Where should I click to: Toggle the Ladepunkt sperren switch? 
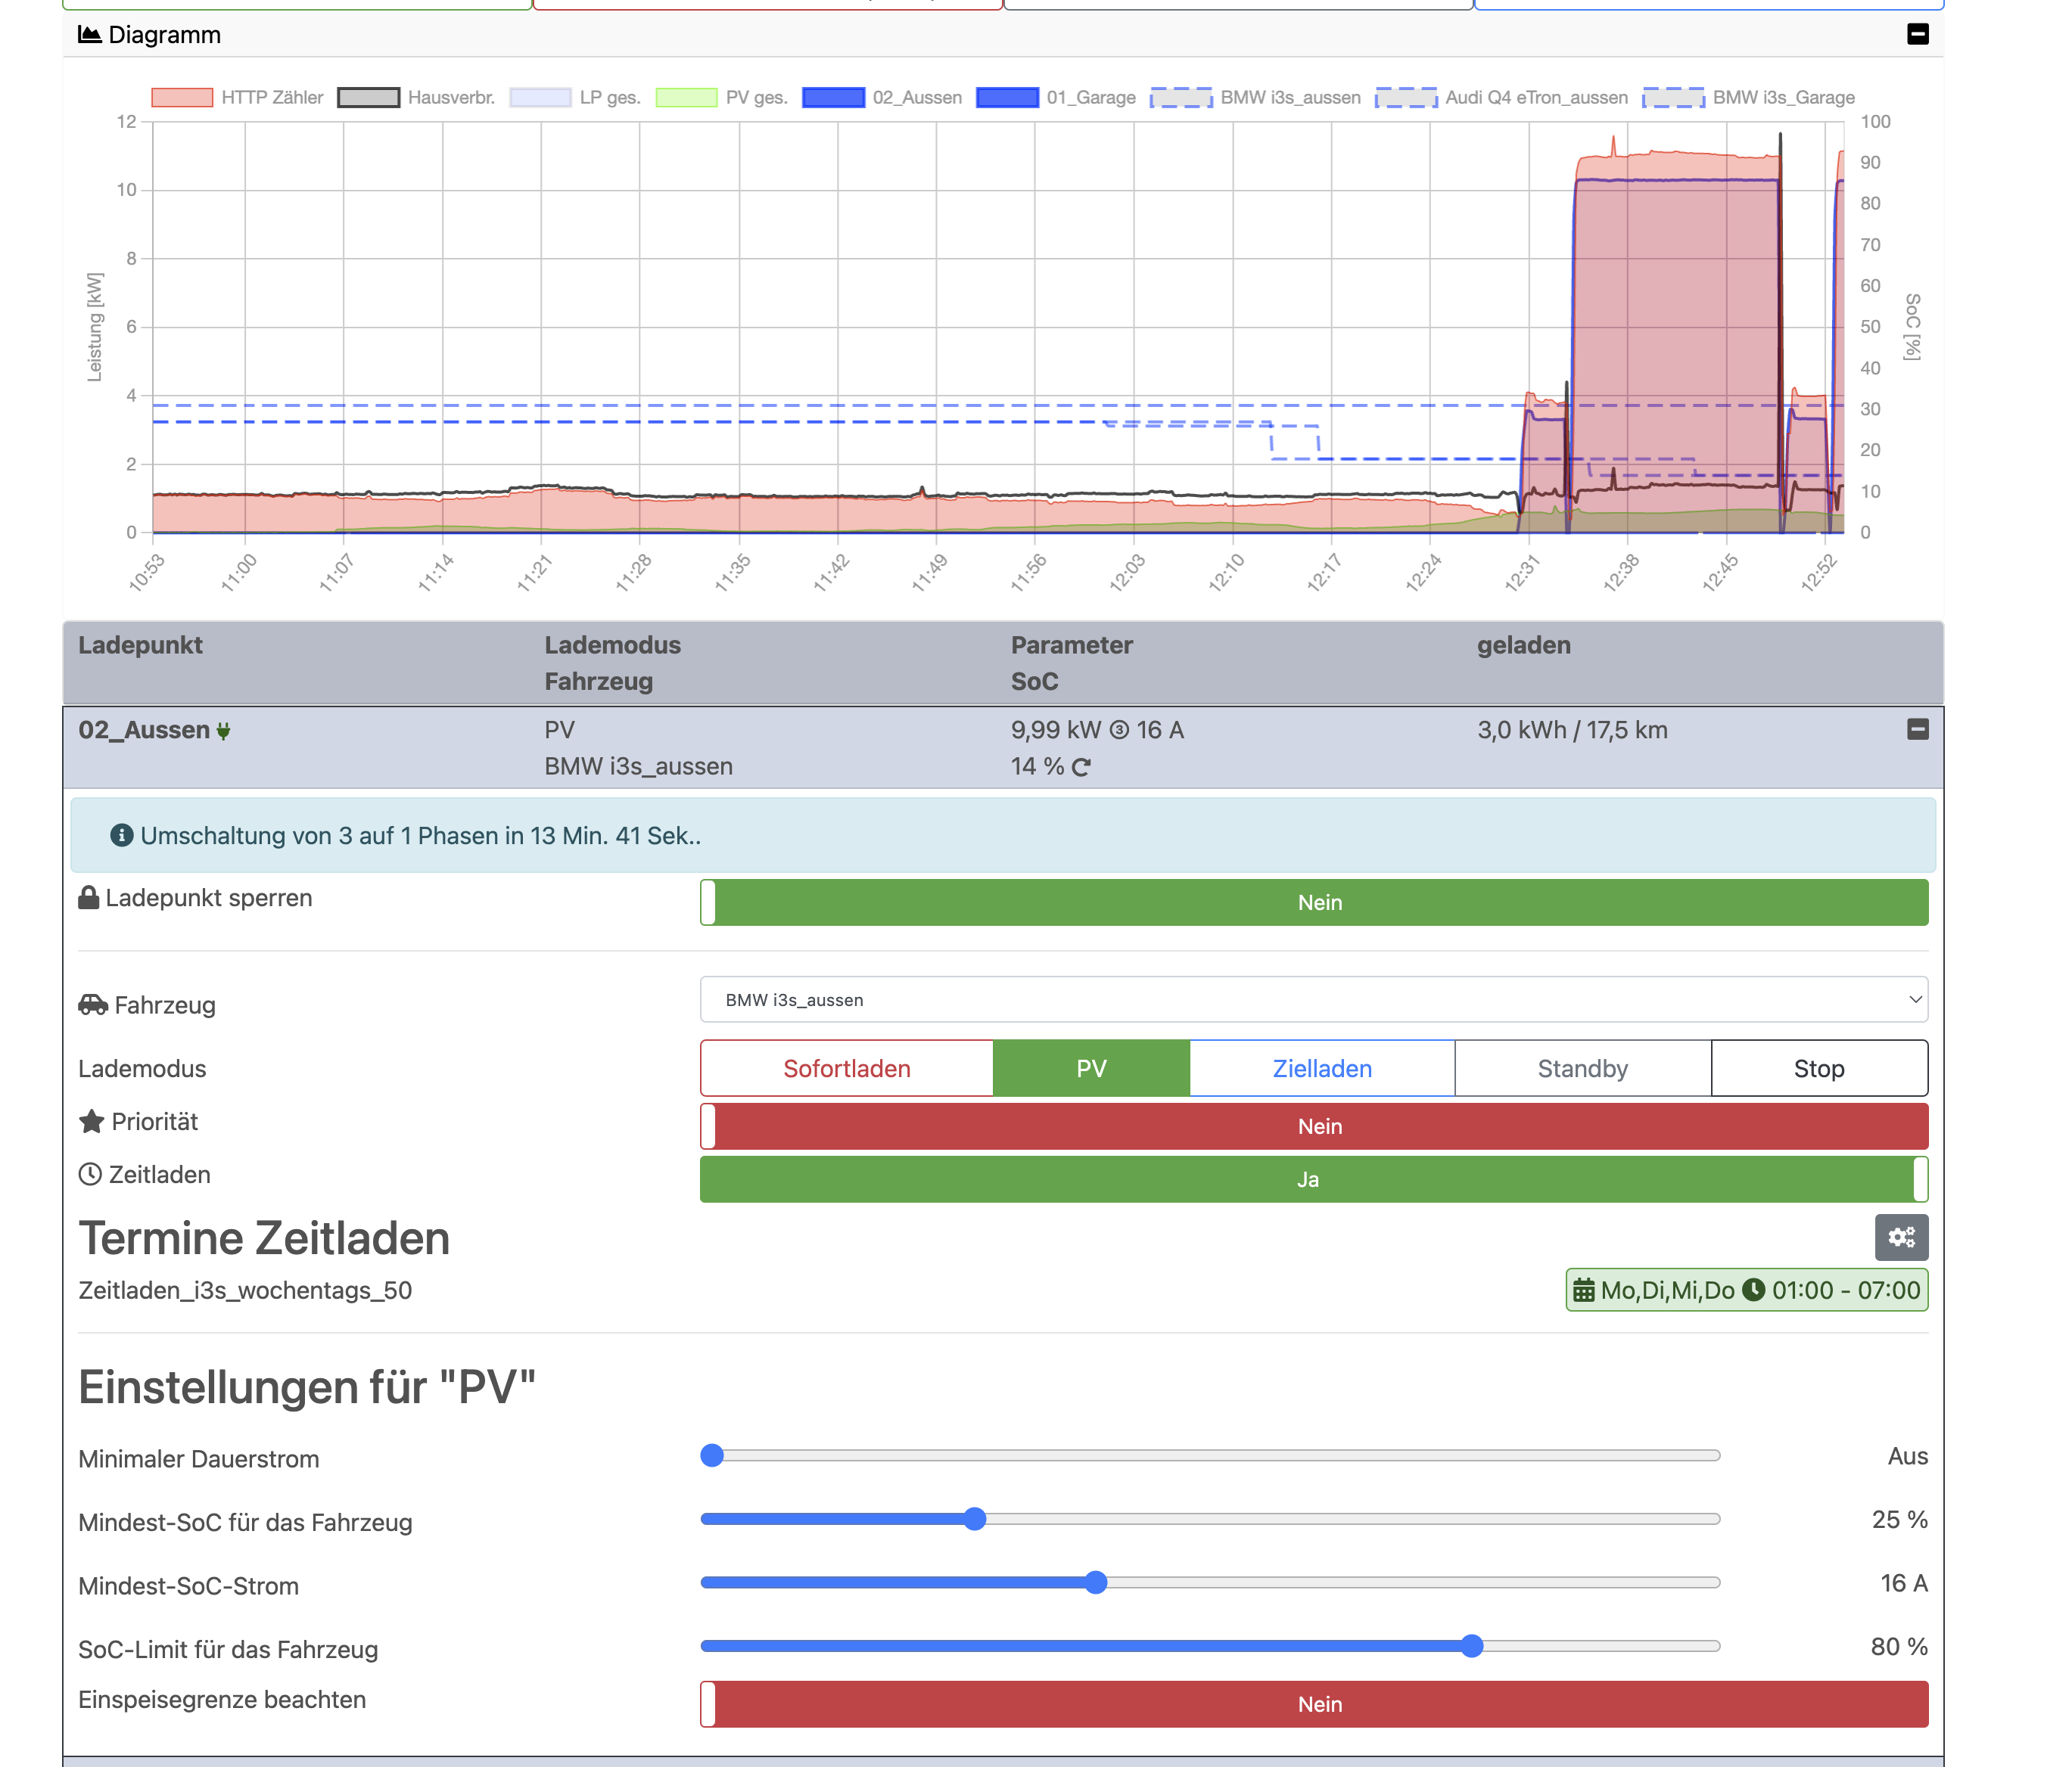(1313, 902)
